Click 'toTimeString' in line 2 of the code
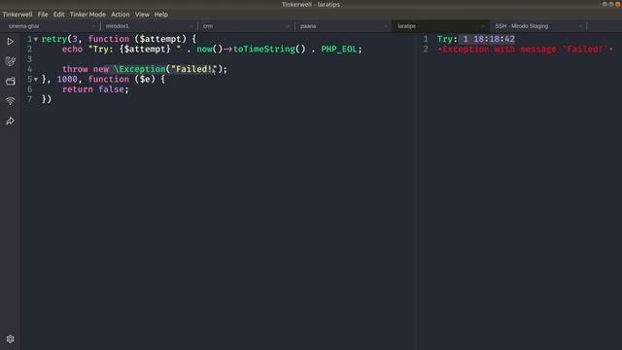The height and width of the screenshot is (350, 622). tap(264, 50)
